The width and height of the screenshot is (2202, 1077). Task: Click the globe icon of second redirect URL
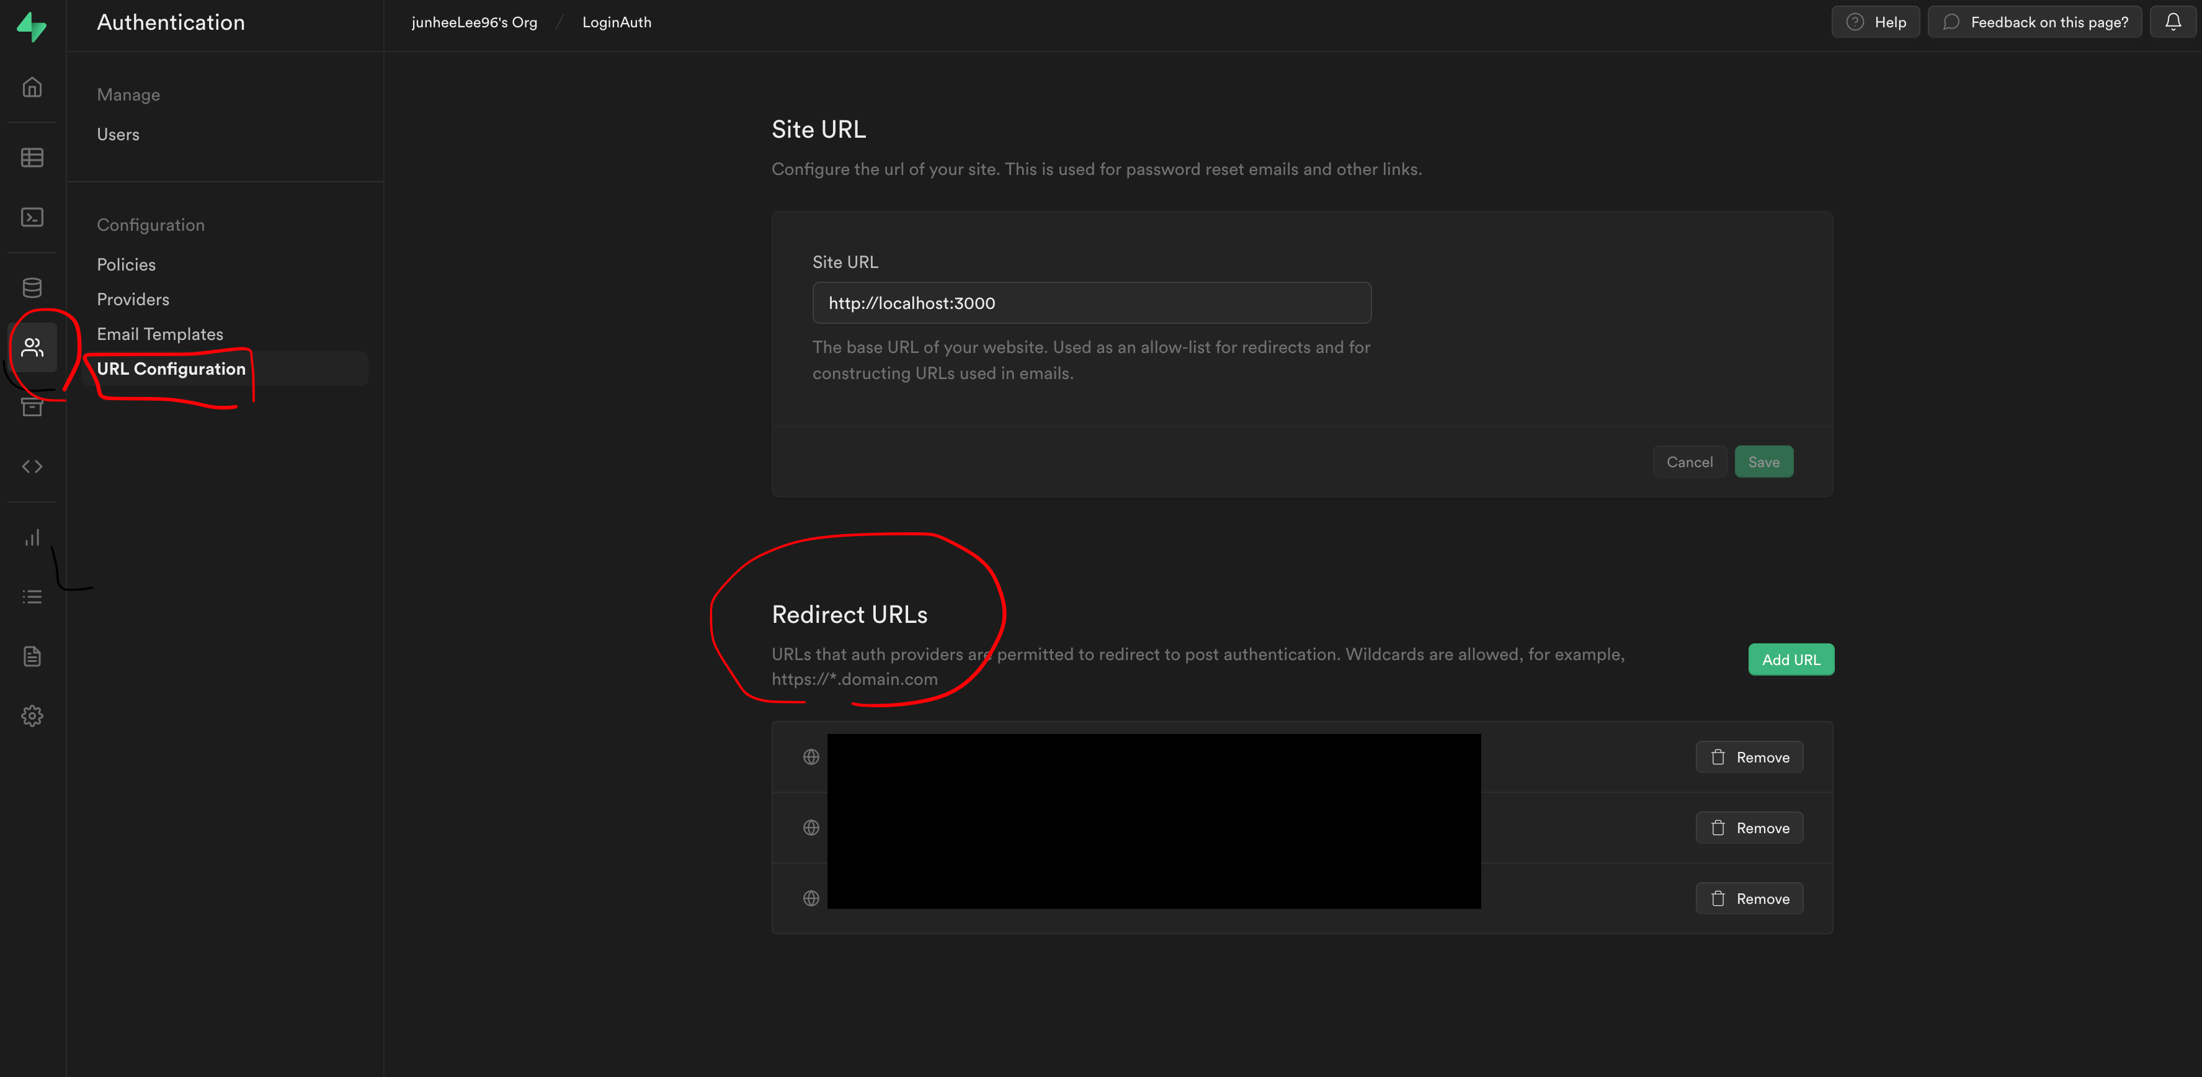pyautogui.click(x=811, y=828)
